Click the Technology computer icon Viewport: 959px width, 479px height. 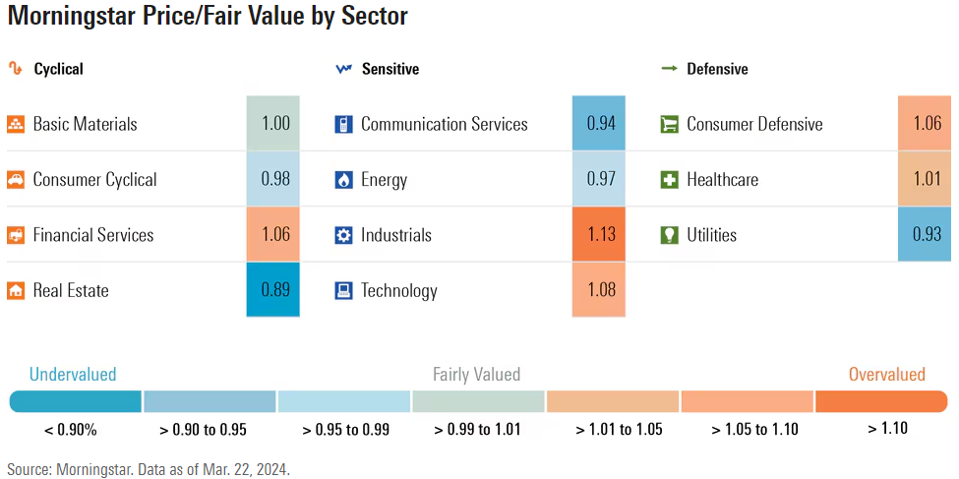point(343,290)
